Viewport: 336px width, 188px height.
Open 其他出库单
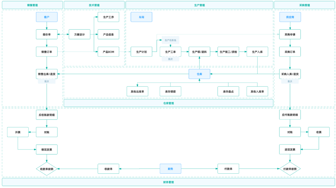138,91
